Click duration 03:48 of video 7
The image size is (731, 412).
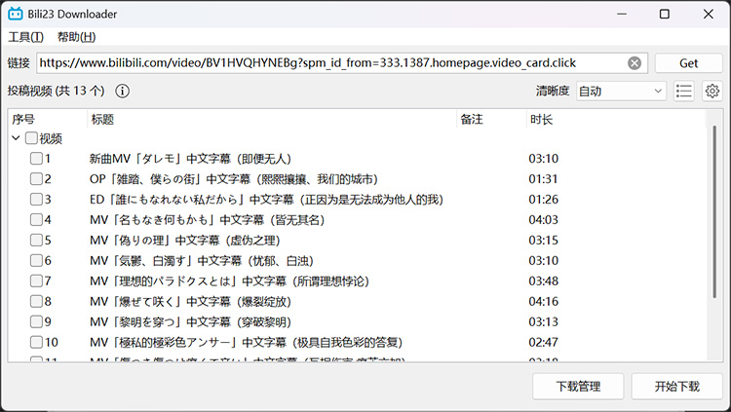click(543, 281)
